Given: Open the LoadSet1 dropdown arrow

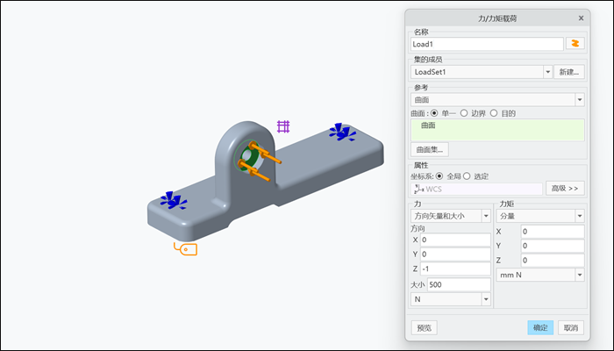Looking at the screenshot, I should [548, 72].
